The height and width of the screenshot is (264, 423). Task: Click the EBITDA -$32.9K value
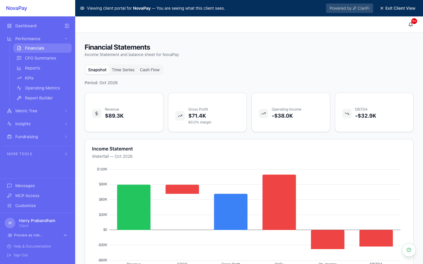366,116
